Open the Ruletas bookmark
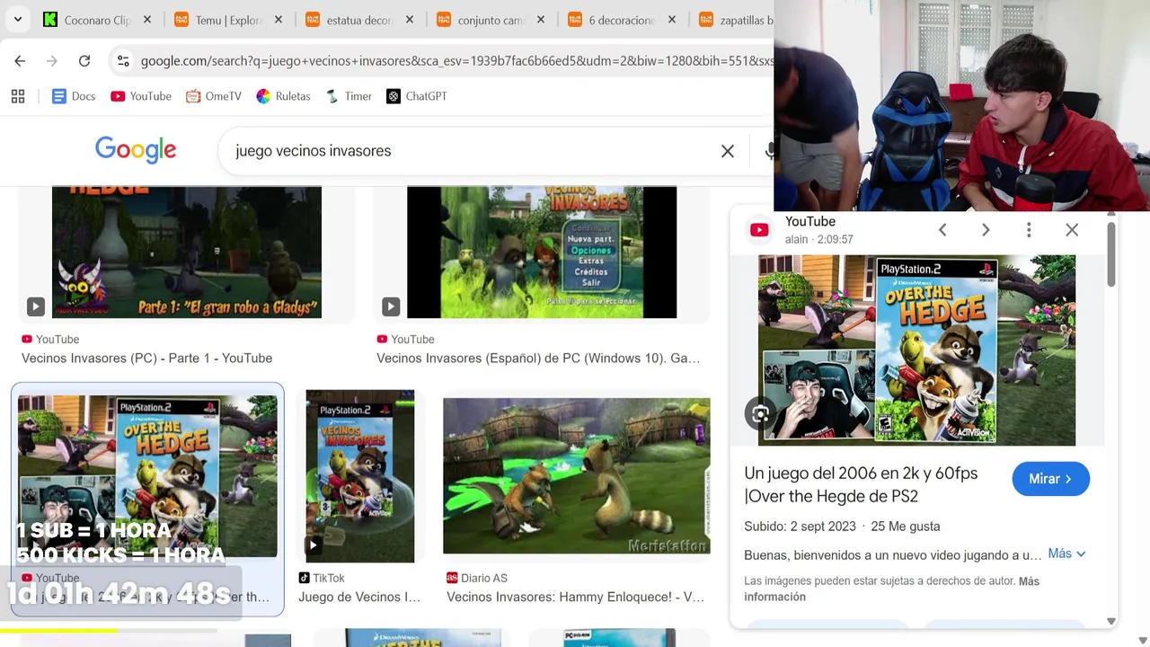 [283, 96]
